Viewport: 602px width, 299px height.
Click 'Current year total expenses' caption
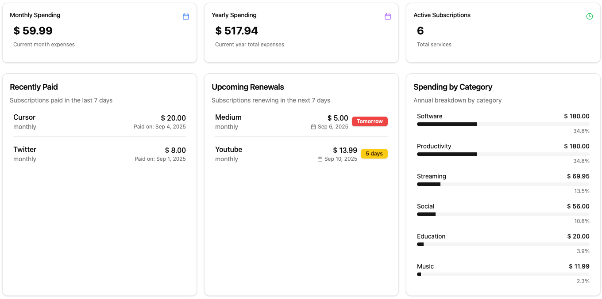pyautogui.click(x=250, y=45)
